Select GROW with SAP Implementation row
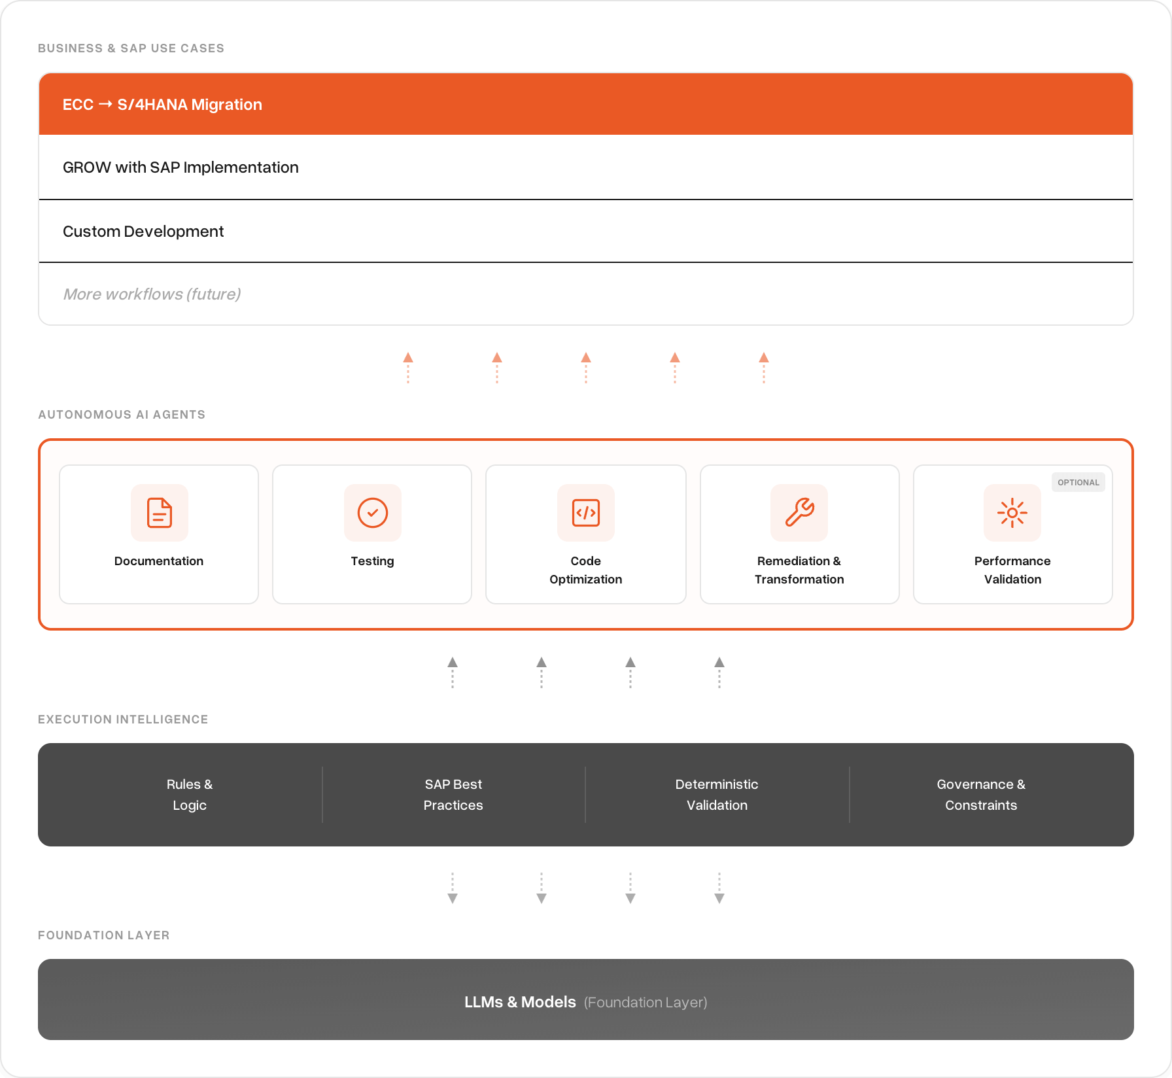The image size is (1172, 1078). coord(181,167)
